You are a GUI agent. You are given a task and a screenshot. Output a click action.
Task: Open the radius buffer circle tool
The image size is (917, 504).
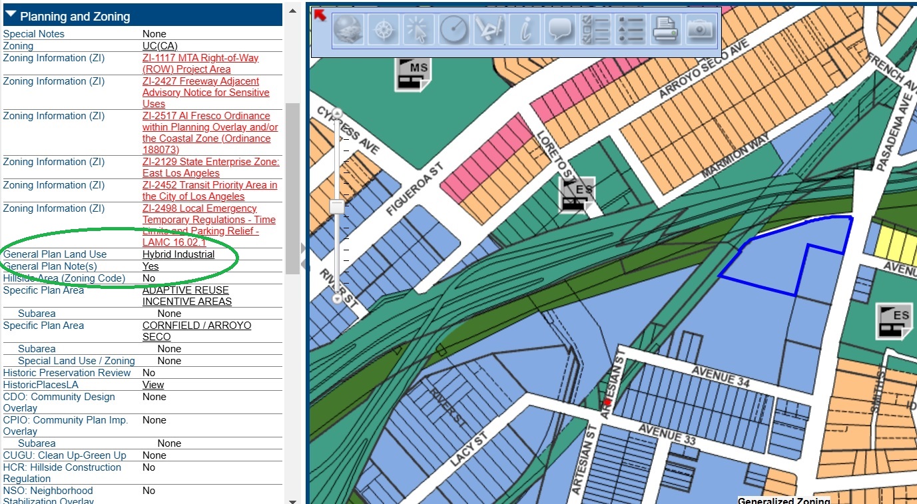pyautogui.click(x=454, y=30)
